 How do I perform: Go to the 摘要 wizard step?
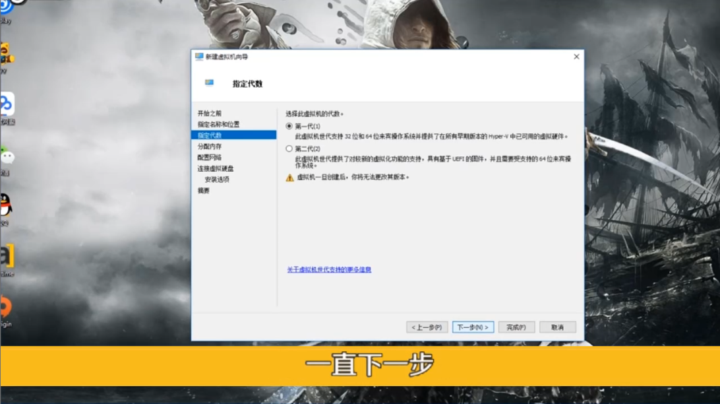(x=204, y=190)
